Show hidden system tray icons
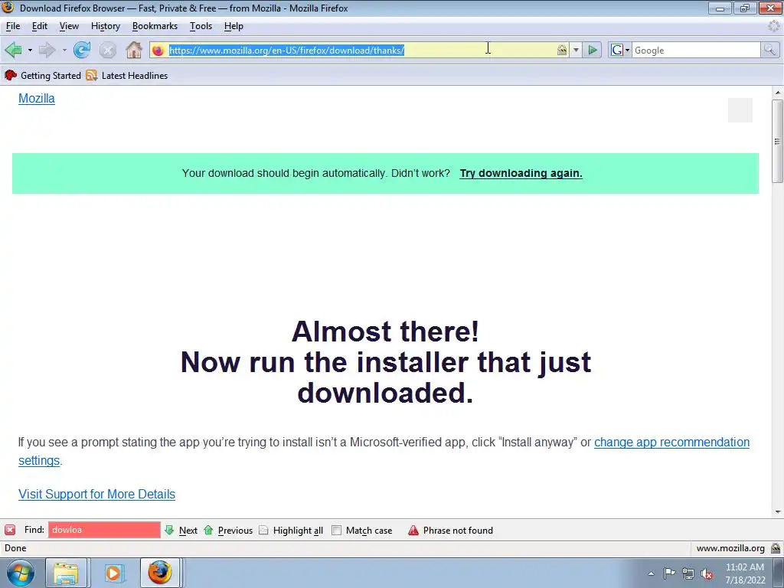This screenshot has height=588, width=784. [x=651, y=573]
